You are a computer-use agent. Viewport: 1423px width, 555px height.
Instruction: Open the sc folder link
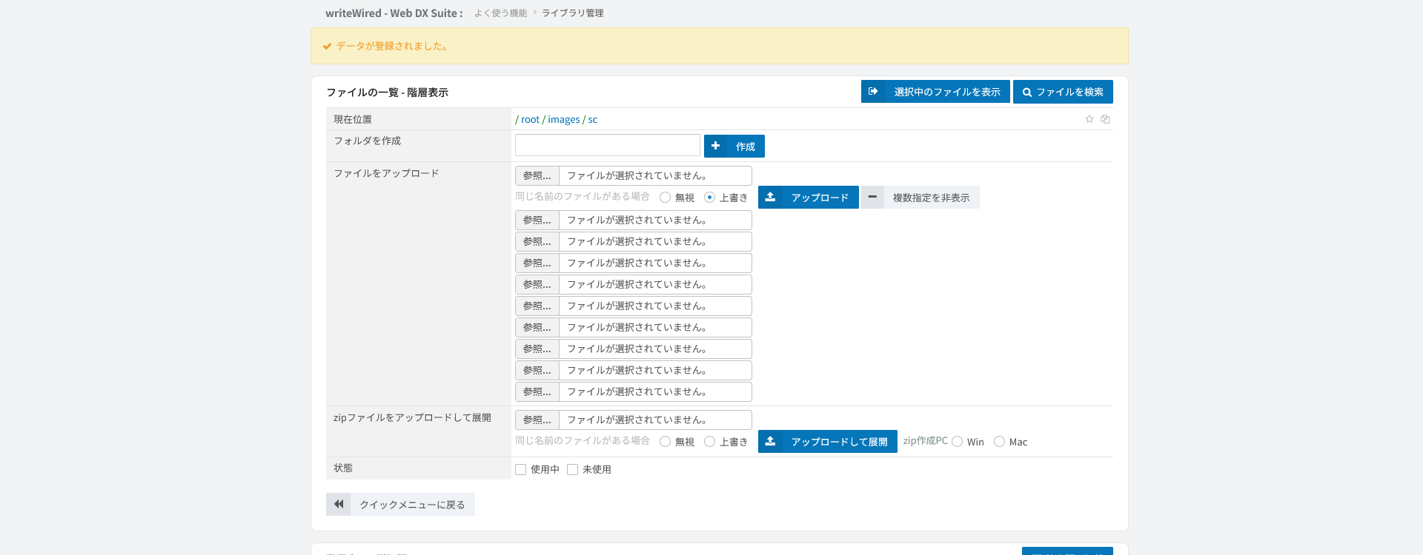point(593,119)
